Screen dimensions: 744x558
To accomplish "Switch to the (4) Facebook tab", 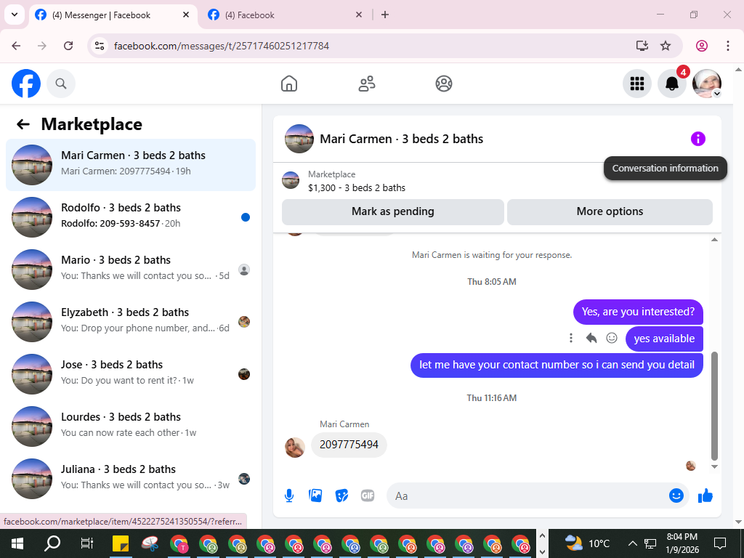I will click(x=286, y=15).
